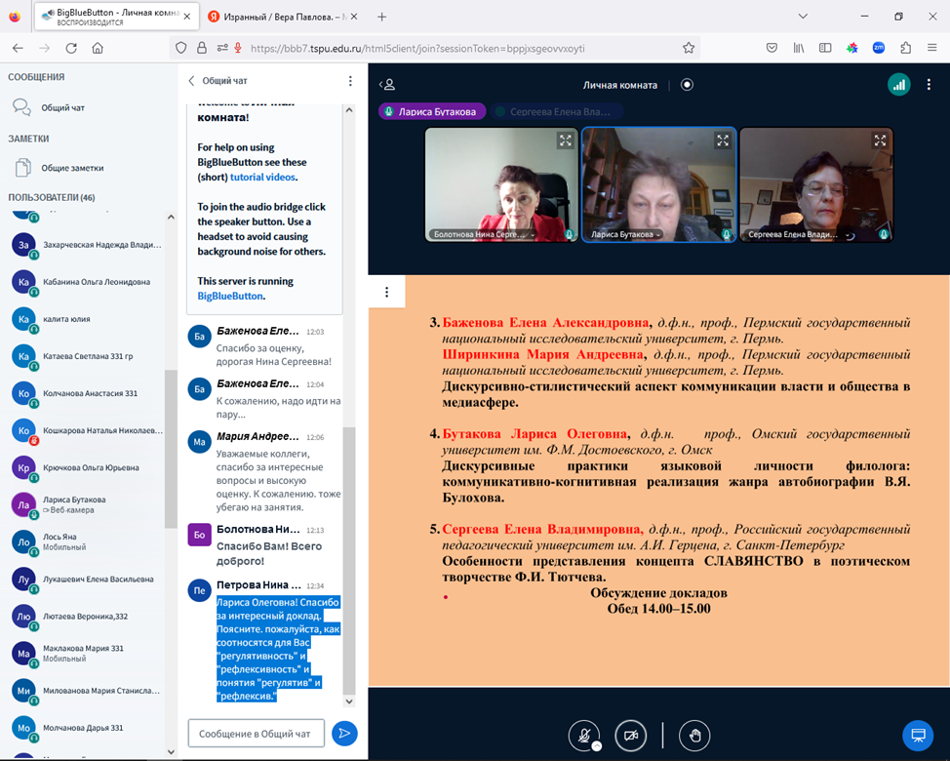Viewport: 950px width, 761px height.
Task: Open the BigBlueButton link in chat
Action: 229,296
